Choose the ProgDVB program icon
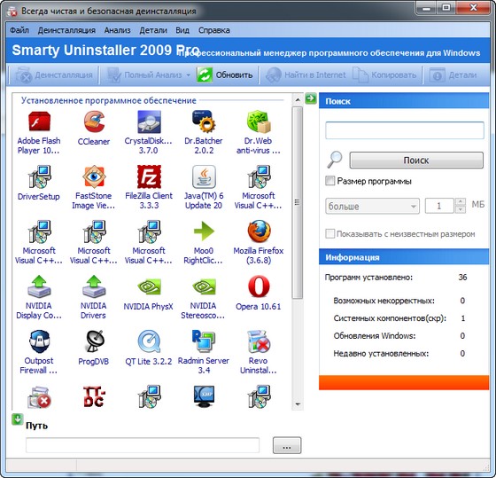The height and width of the screenshot is (478, 496). [94, 341]
